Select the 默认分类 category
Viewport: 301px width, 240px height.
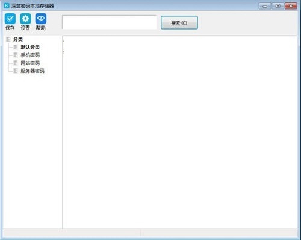coord(30,47)
